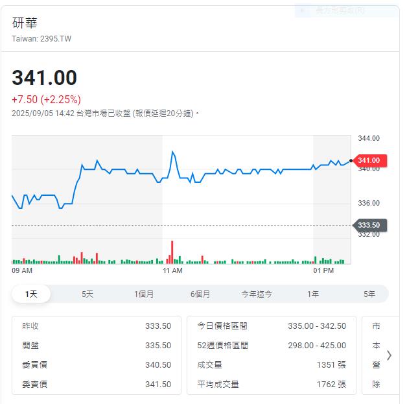Click the 01 PM time axis label
The image size is (407, 404).
pyautogui.click(x=323, y=270)
